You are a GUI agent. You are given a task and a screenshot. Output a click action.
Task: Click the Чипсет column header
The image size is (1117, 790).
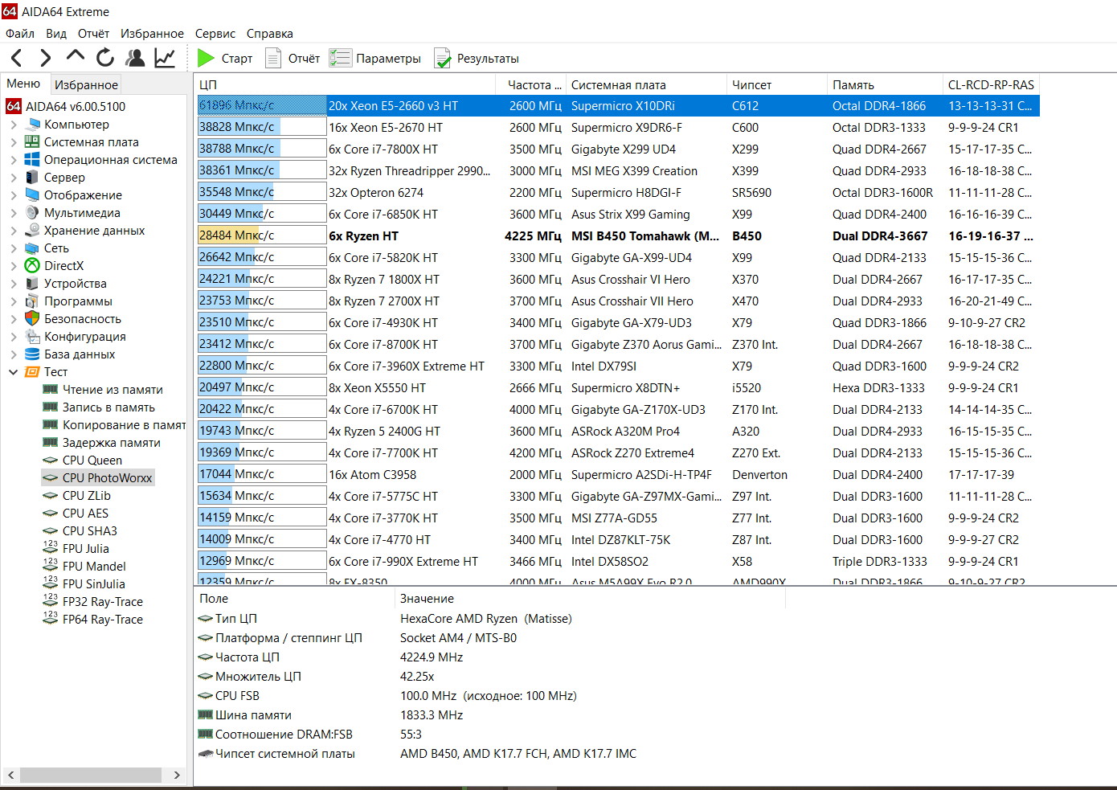pos(776,84)
